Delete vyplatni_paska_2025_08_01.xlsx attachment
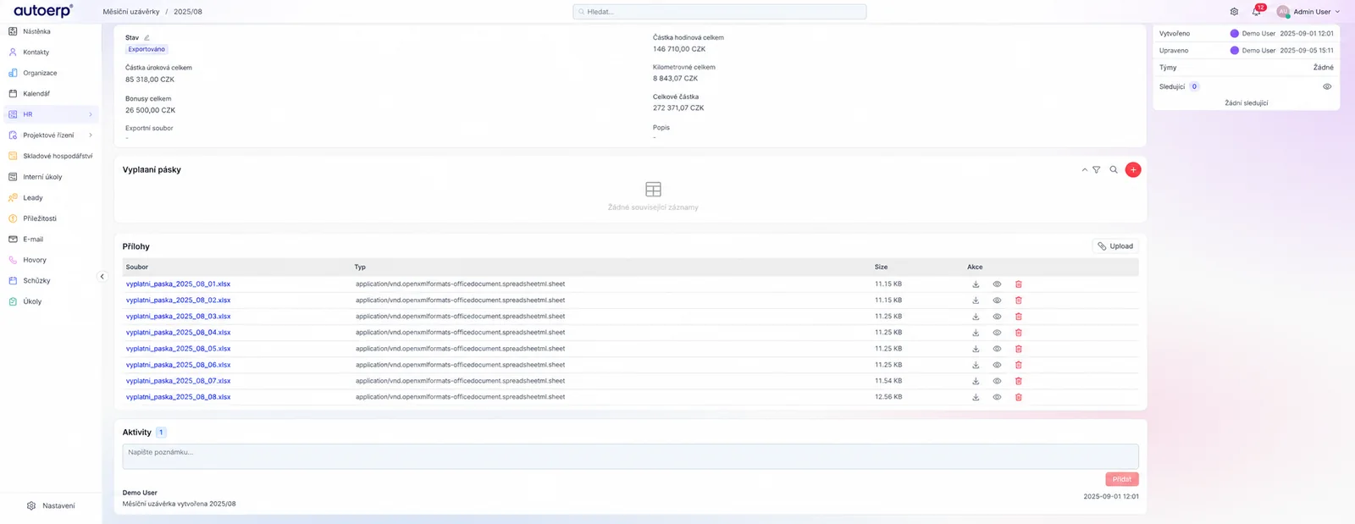The width and height of the screenshot is (1355, 524). (x=1019, y=284)
